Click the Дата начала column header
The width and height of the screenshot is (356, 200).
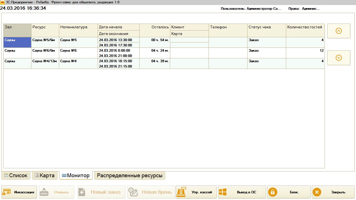coord(118,27)
